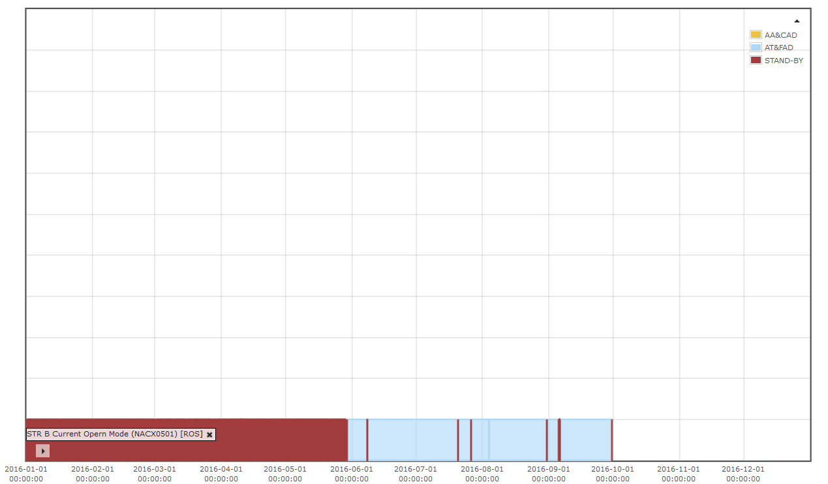Select the AA&CAD legend label
Screen dimensions: 828x484
(x=781, y=35)
